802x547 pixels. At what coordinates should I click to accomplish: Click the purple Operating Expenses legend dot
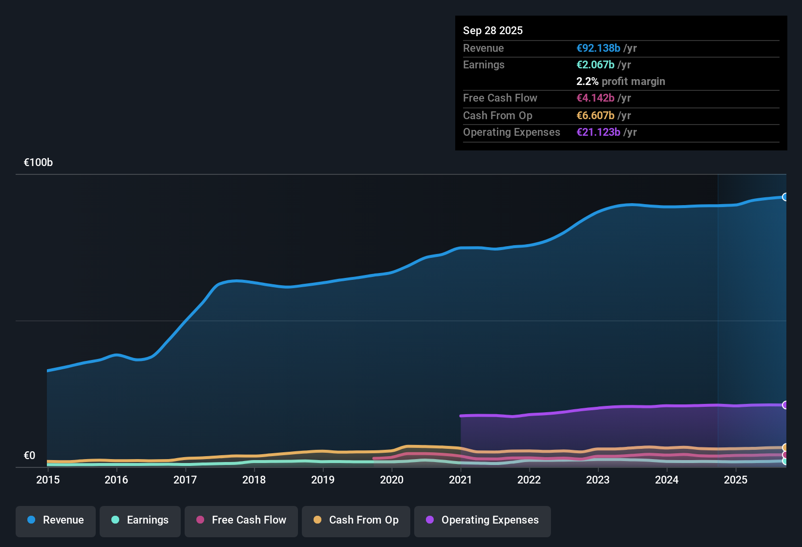tap(429, 520)
